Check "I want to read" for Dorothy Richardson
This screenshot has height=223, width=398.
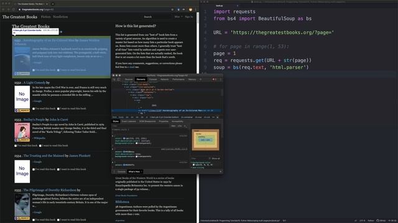[x=58, y=220]
